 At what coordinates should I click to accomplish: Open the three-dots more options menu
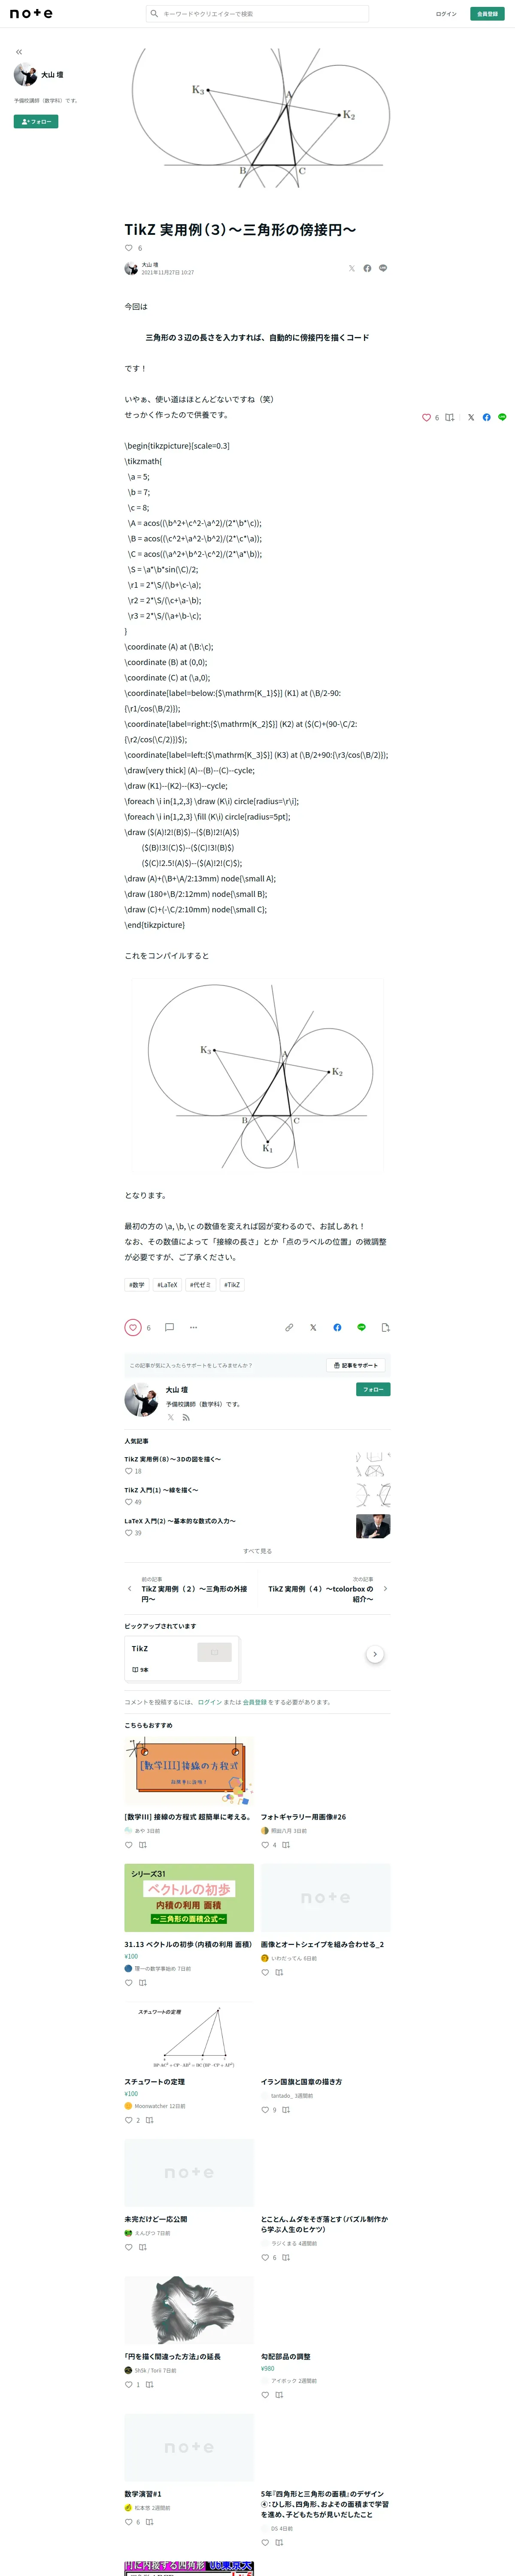click(193, 1327)
